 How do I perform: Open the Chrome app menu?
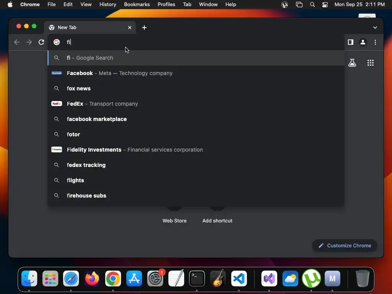(x=30, y=4)
